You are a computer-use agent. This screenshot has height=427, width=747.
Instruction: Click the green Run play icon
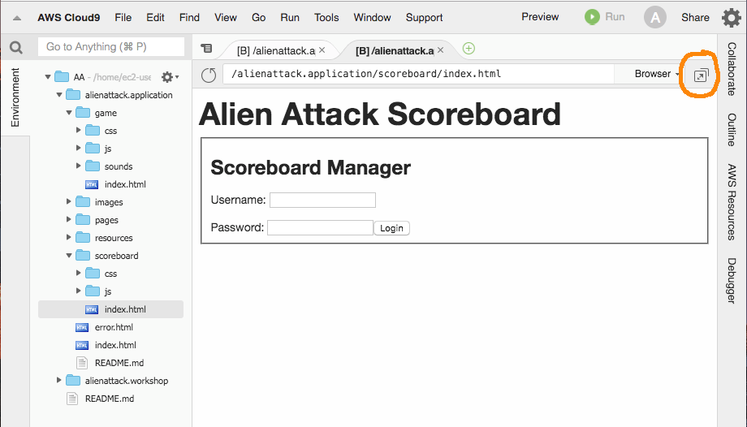592,17
